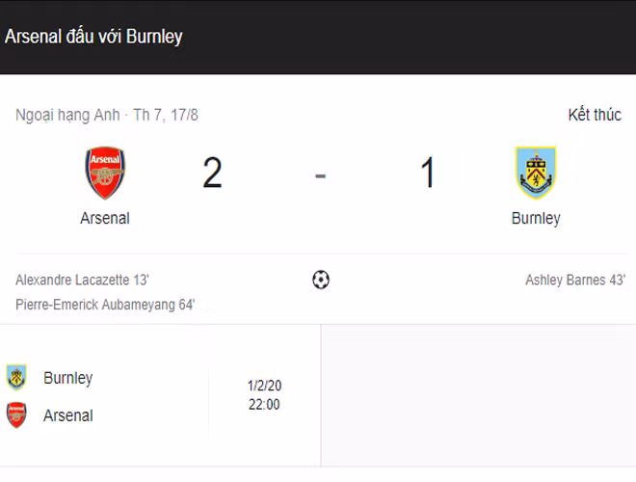Select goal scorer Alexandre Lacazette 13'

coord(83,281)
